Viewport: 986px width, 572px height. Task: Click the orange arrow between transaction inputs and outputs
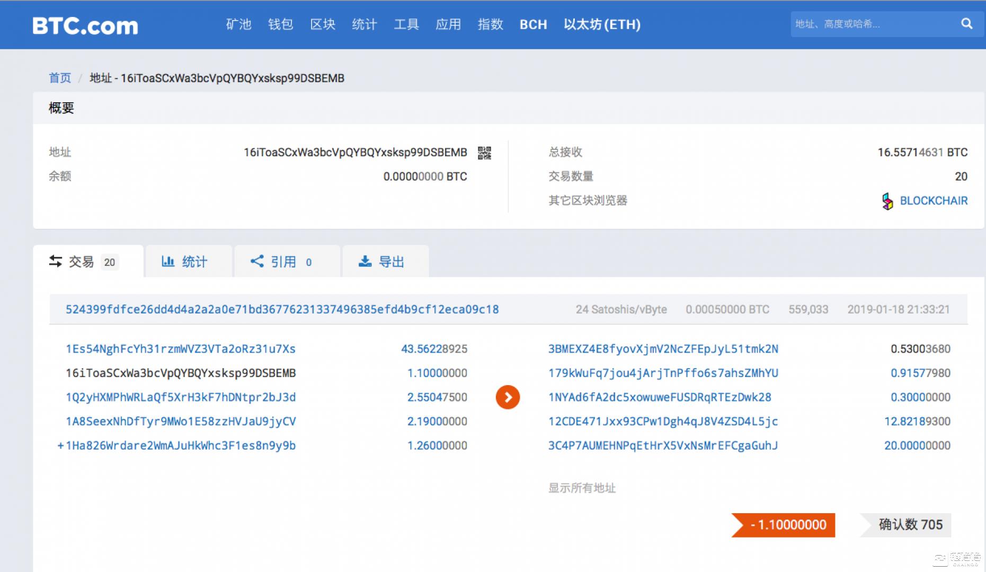[507, 397]
